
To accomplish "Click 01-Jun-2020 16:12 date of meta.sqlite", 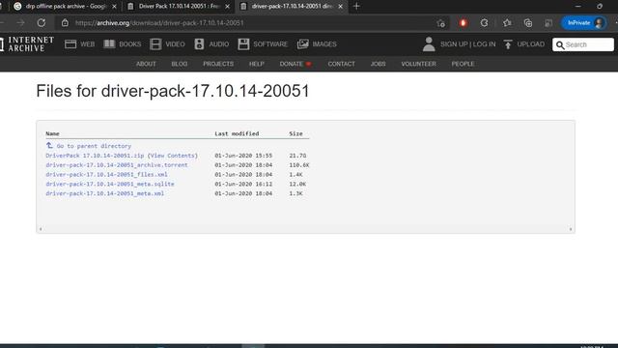I will (x=243, y=184).
